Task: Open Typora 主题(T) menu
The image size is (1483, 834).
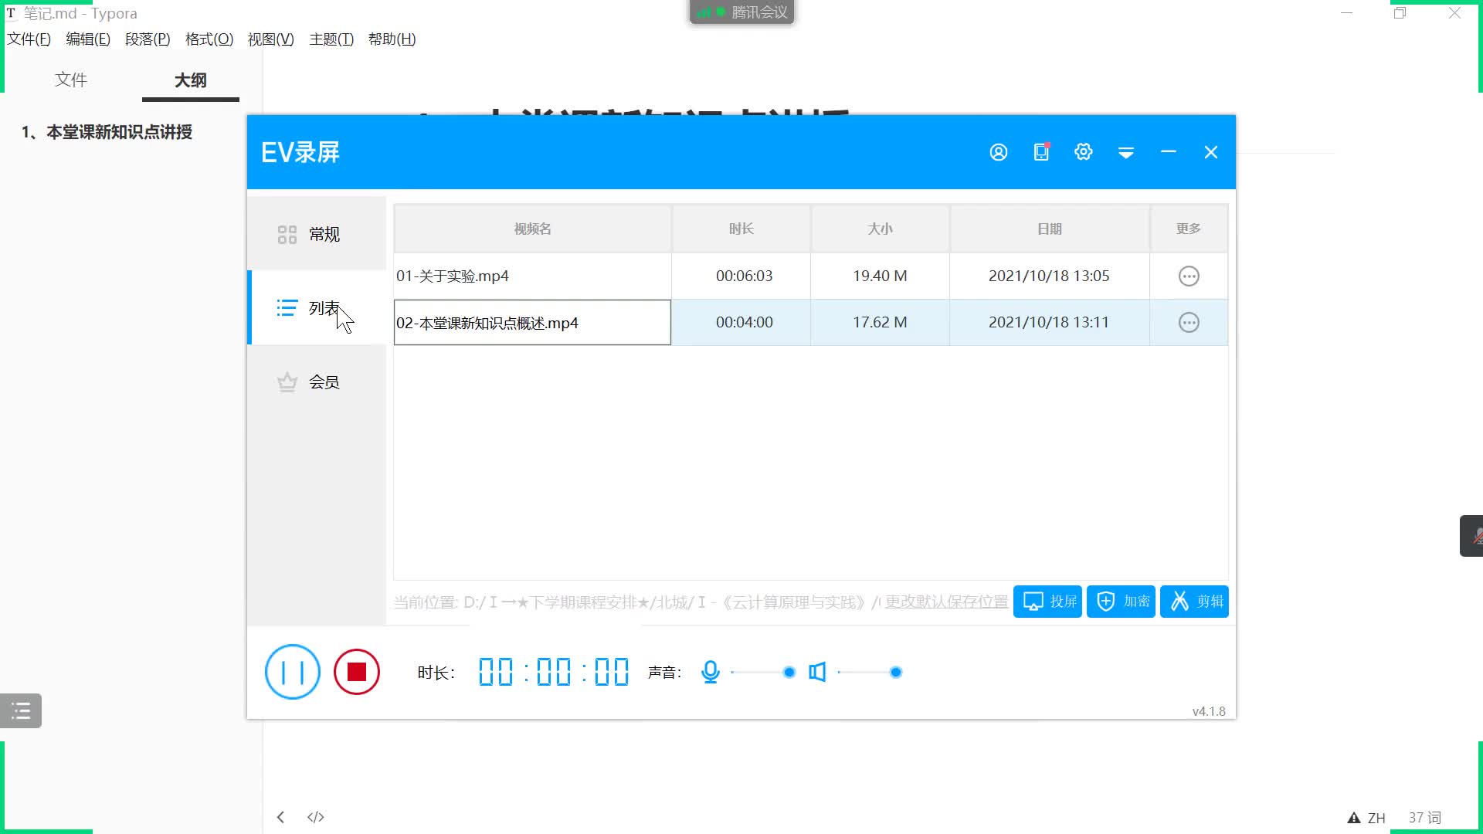Action: (331, 39)
